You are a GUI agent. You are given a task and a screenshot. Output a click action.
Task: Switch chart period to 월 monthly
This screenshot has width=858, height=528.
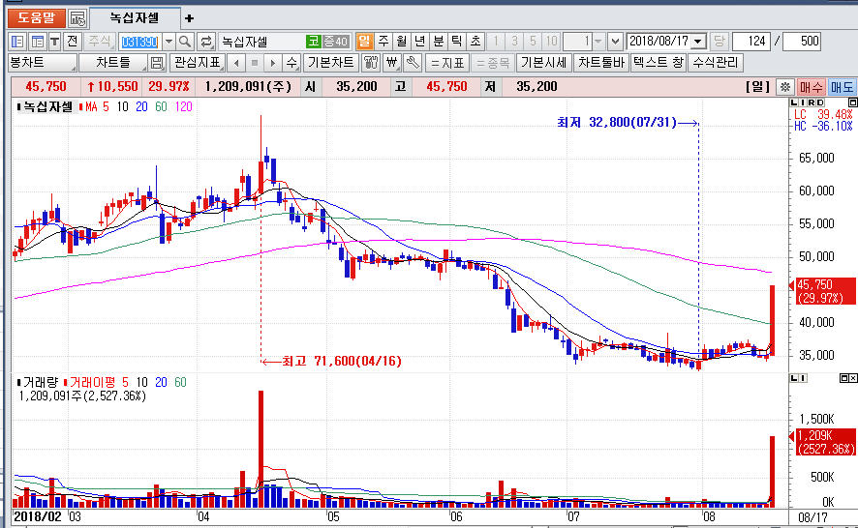[401, 42]
